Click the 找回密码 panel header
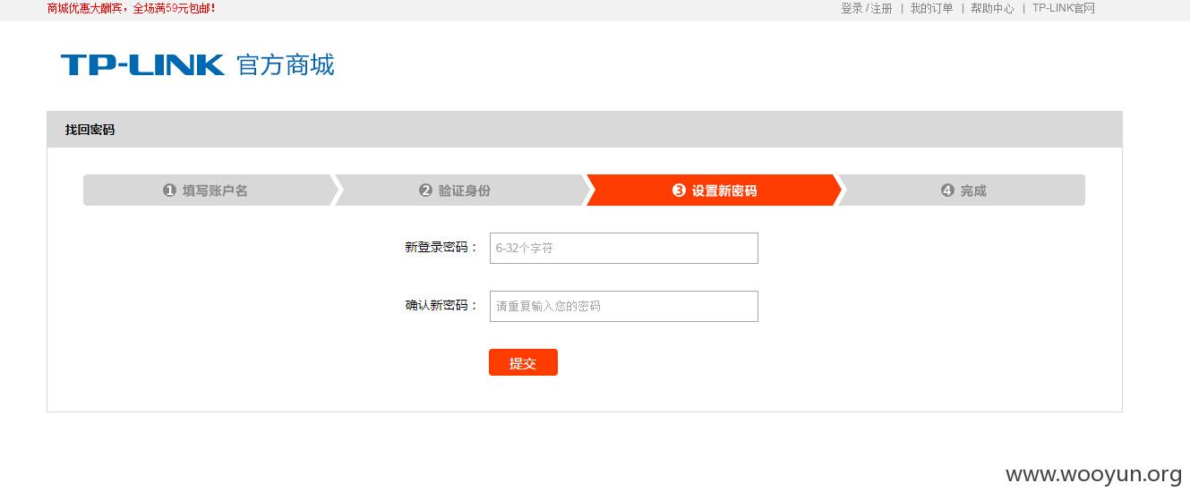 584,130
